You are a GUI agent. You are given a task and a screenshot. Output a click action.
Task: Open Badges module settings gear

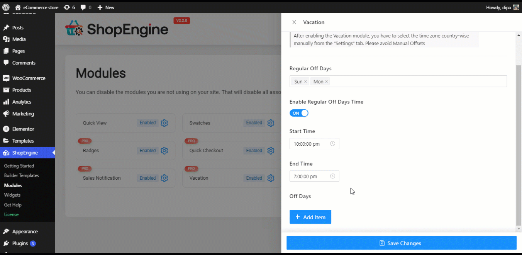point(164,151)
